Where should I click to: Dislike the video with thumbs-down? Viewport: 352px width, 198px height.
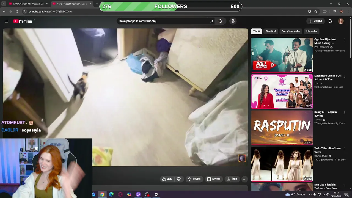[179, 179]
